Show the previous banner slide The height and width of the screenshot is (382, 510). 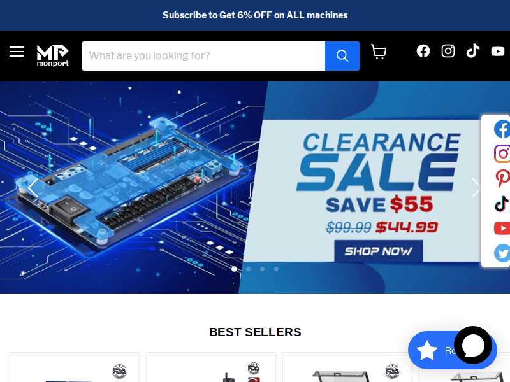pos(33,188)
